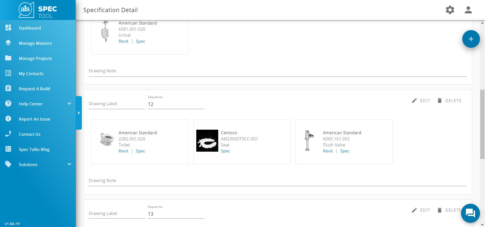Open settings via the gear icon

click(450, 10)
